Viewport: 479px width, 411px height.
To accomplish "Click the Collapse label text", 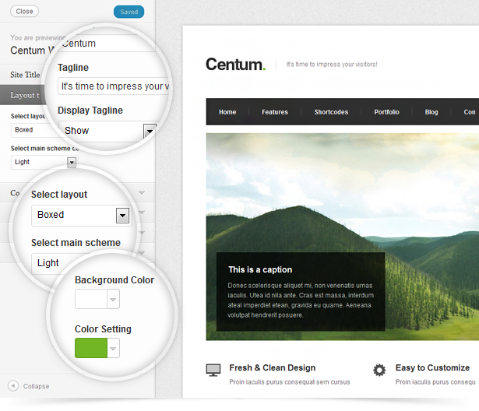I will click(36, 386).
